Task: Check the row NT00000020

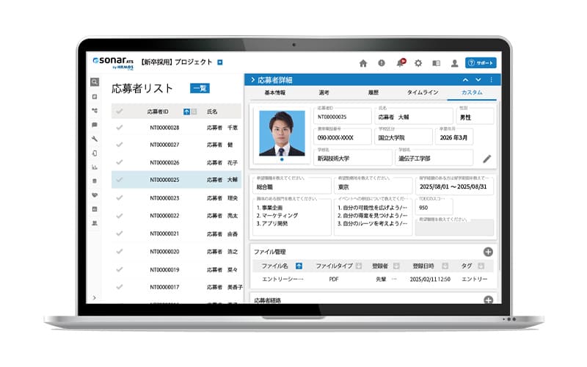Action: point(120,251)
